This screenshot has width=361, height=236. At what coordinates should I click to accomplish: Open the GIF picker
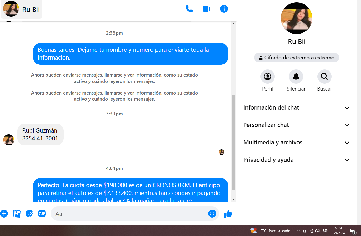[x=42, y=214]
